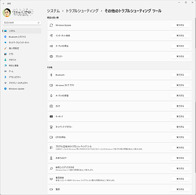
Task: Click the 着信接続 title text
Action: (60, 178)
